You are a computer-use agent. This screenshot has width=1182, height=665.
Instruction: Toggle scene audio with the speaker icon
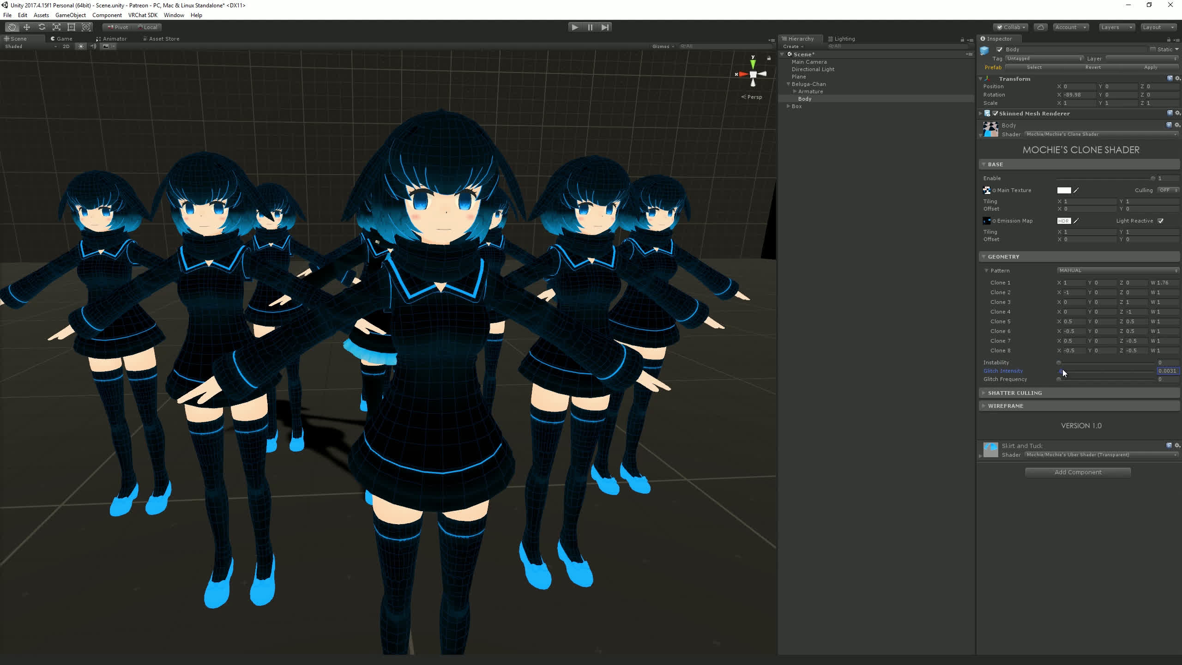point(93,46)
